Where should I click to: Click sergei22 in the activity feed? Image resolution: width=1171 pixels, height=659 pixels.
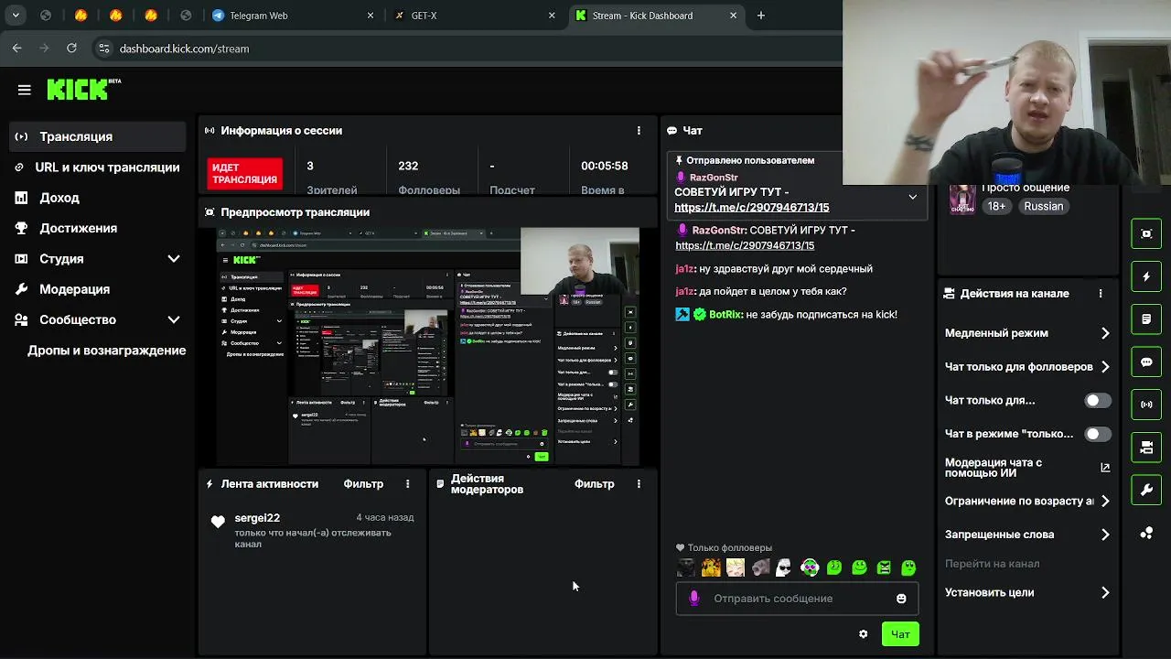point(257,518)
